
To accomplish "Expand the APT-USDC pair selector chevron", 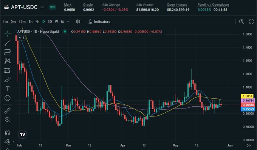I will pyautogui.click(x=42, y=7).
